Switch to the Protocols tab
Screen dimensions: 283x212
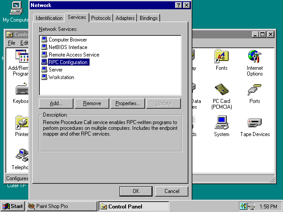pyautogui.click(x=101, y=18)
